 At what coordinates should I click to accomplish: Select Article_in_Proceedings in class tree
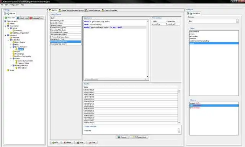pyautogui.click(x=23, y=56)
